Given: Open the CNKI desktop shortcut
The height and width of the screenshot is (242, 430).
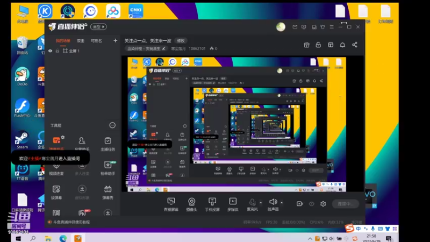Looking at the screenshot, I should click(x=136, y=11).
